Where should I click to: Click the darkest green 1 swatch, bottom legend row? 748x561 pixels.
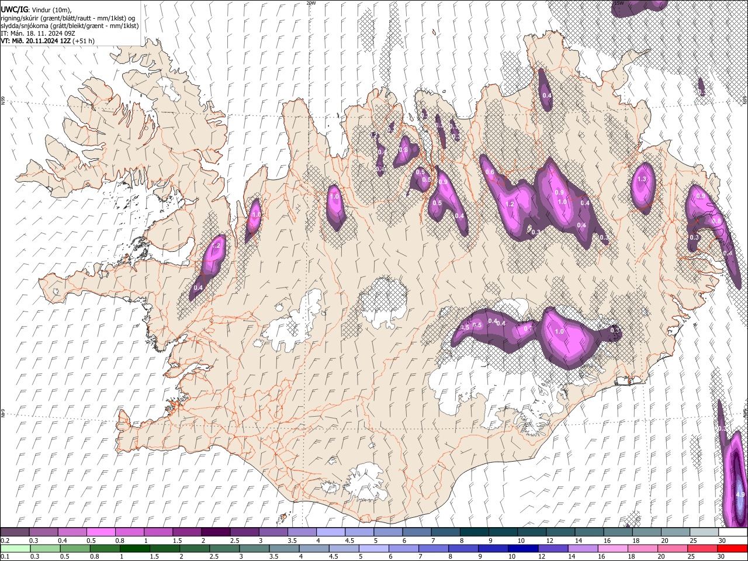click(134, 548)
